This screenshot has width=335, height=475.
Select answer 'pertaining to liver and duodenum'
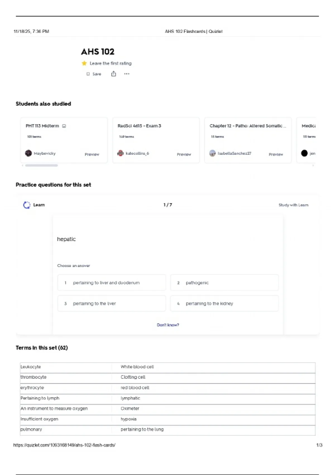[x=112, y=283]
